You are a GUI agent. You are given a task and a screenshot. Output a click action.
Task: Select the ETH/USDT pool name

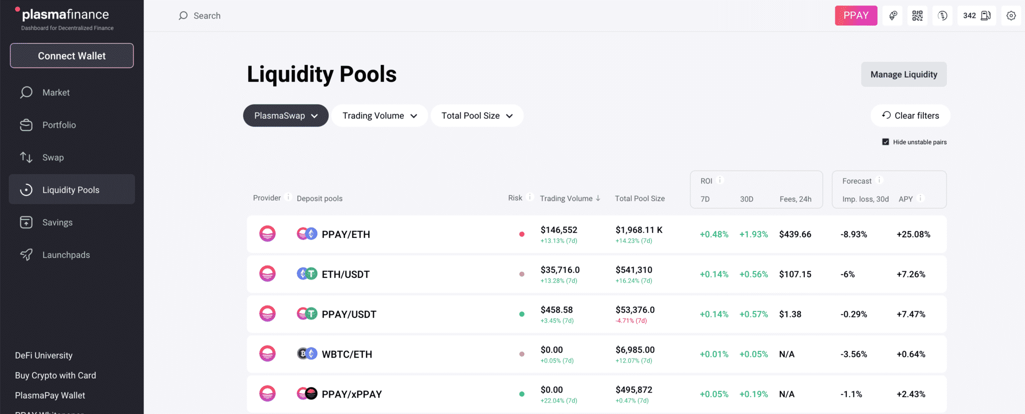345,274
